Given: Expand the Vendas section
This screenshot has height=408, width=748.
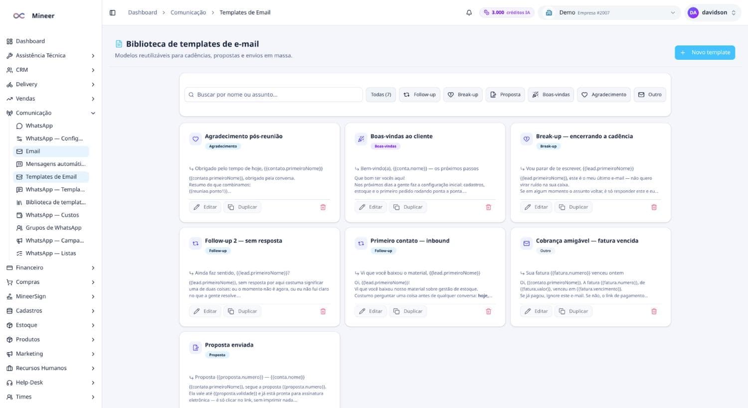Looking at the screenshot, I should [x=51, y=99].
